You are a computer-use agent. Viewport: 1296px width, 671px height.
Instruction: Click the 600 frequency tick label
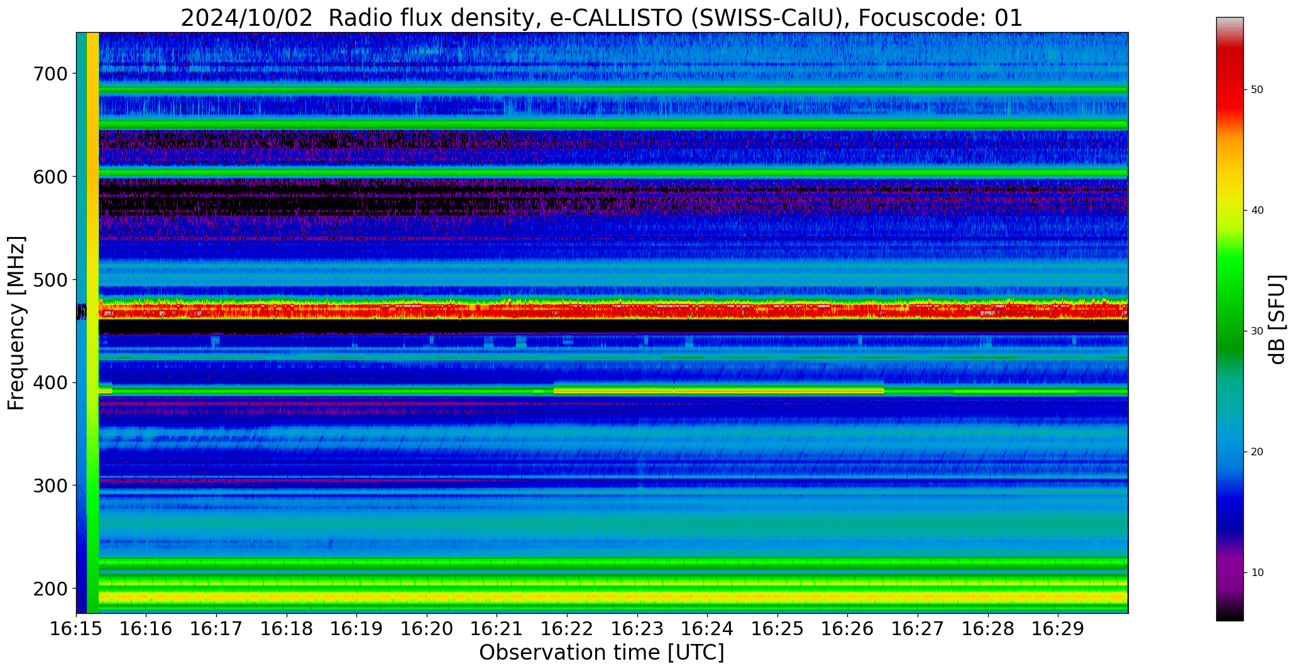(50, 177)
